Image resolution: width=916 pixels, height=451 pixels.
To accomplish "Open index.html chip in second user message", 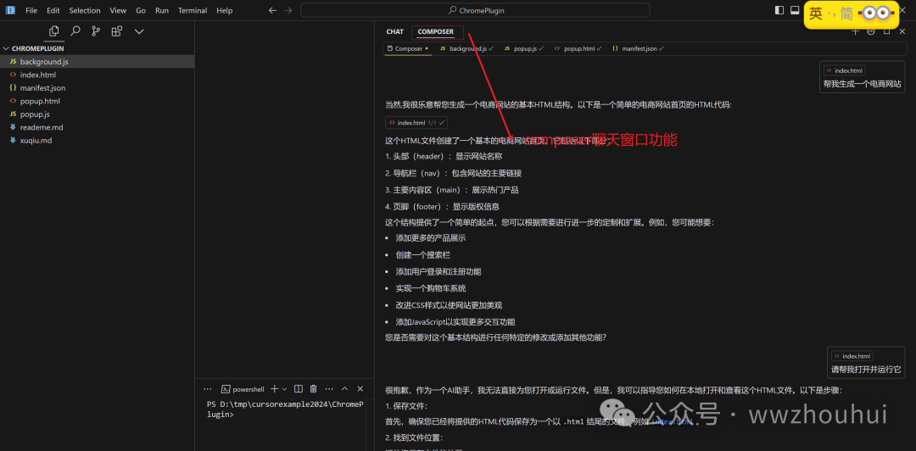I will [x=852, y=356].
